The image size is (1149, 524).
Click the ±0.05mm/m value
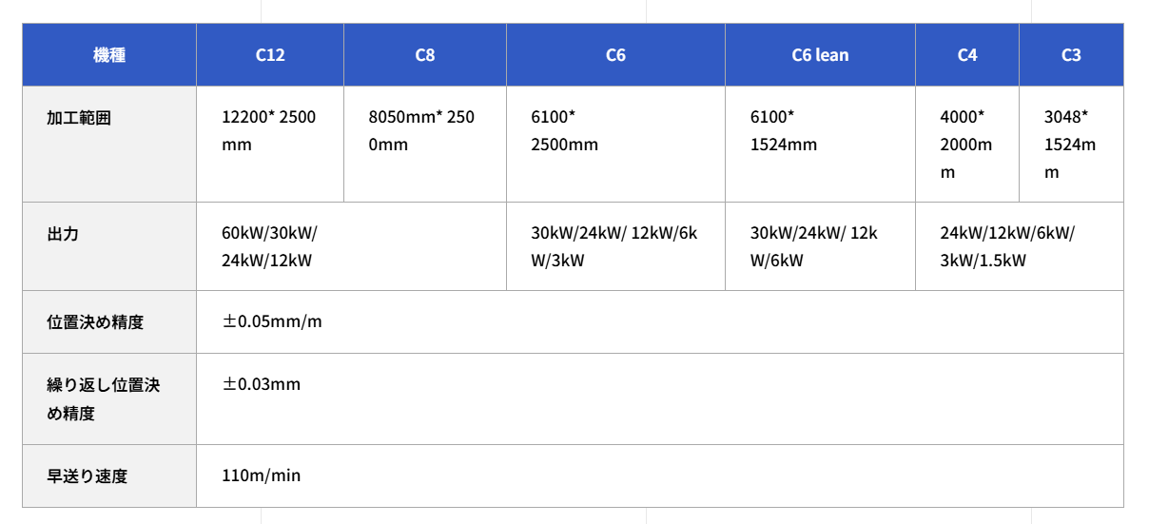pyautogui.click(x=272, y=321)
